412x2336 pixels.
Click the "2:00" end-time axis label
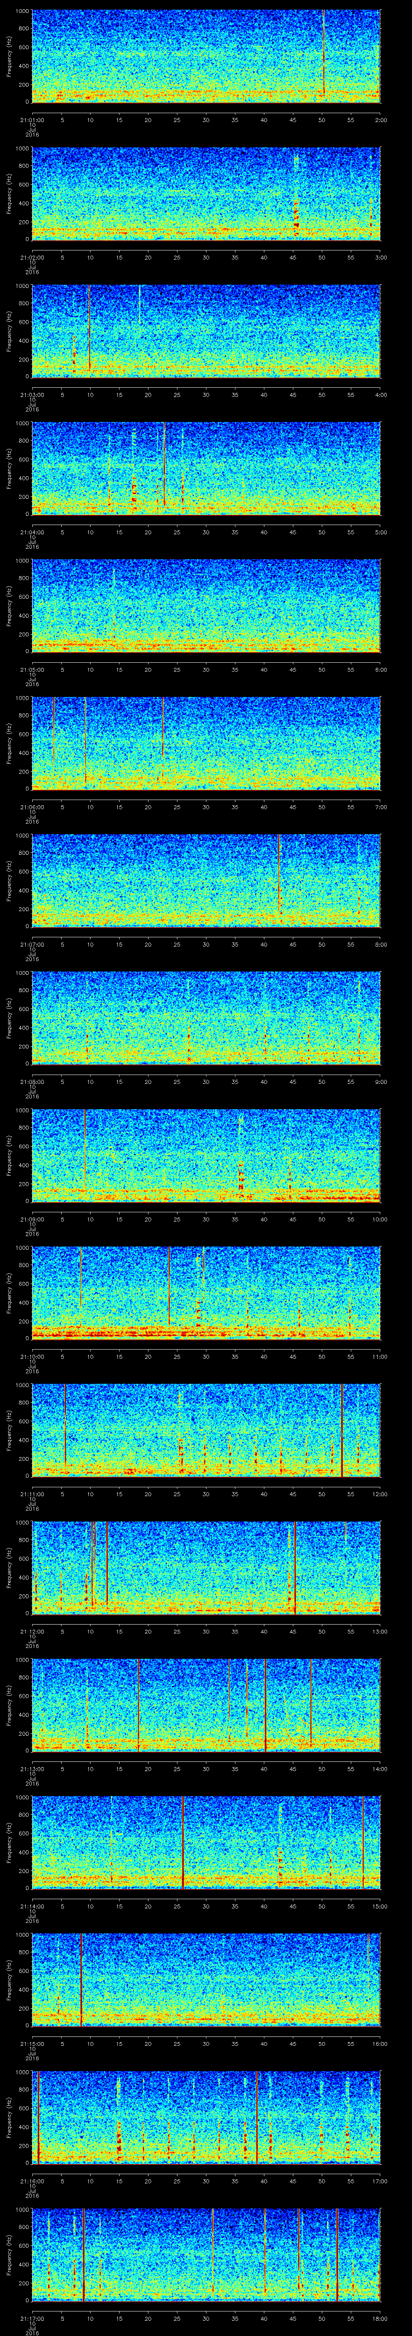tap(380, 119)
